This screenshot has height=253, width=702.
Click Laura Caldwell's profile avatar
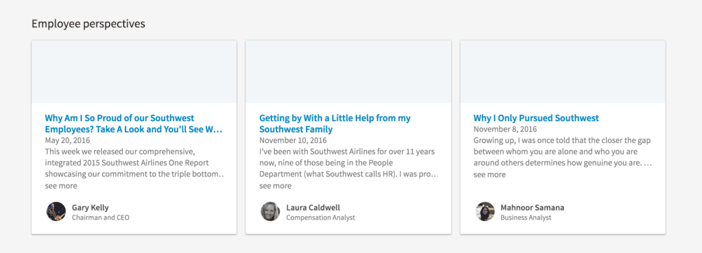(270, 211)
